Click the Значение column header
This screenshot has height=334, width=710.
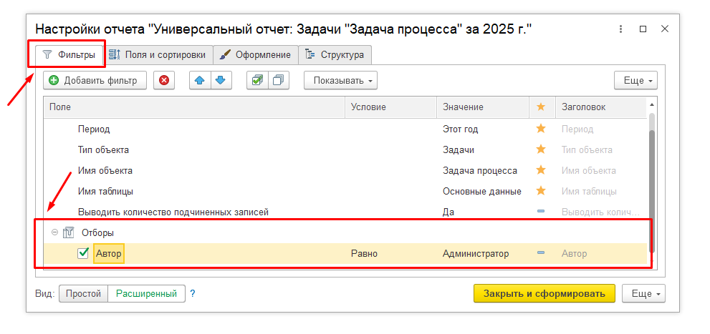483,107
